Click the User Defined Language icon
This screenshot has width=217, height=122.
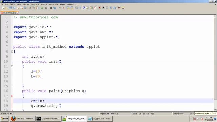point(87,8)
